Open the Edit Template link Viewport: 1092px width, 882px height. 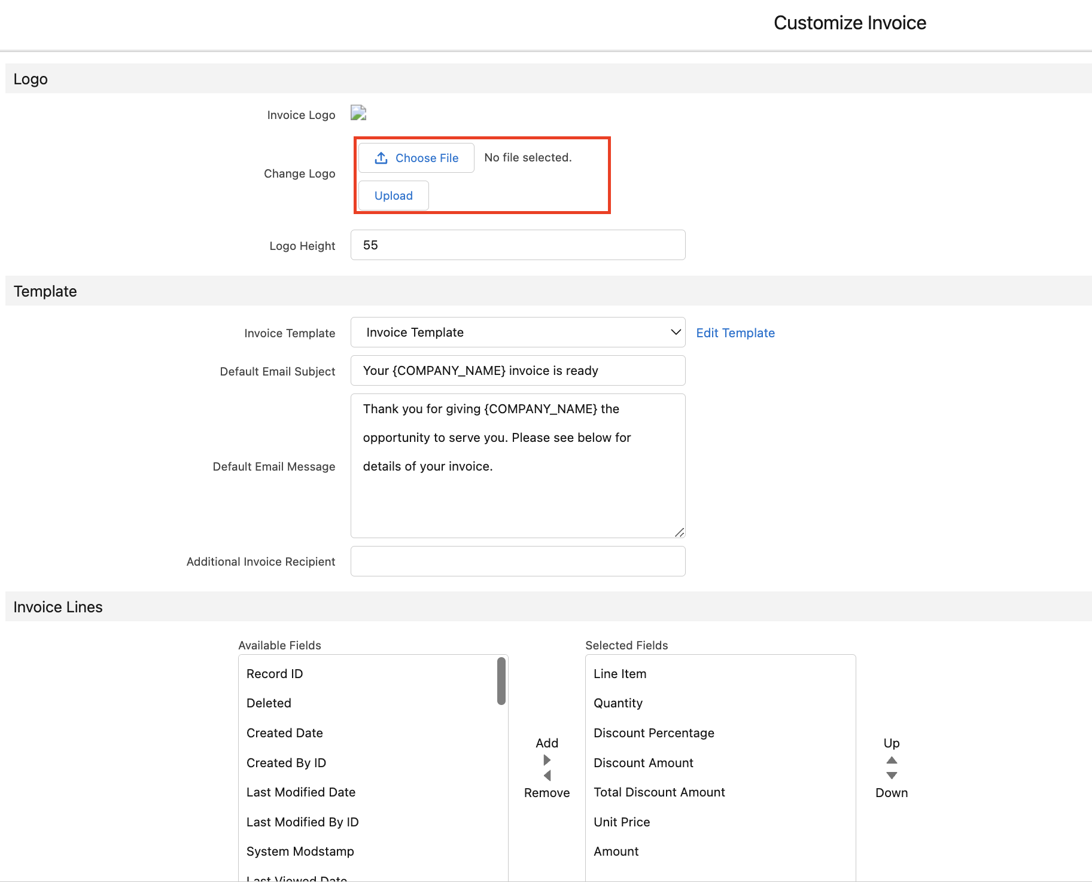pos(735,333)
